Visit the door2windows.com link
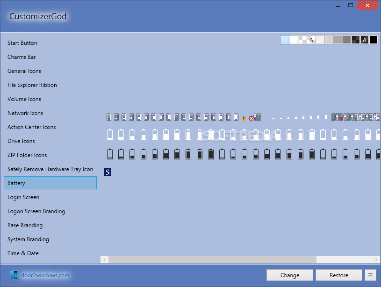This screenshot has width=381, height=287. 45,275
